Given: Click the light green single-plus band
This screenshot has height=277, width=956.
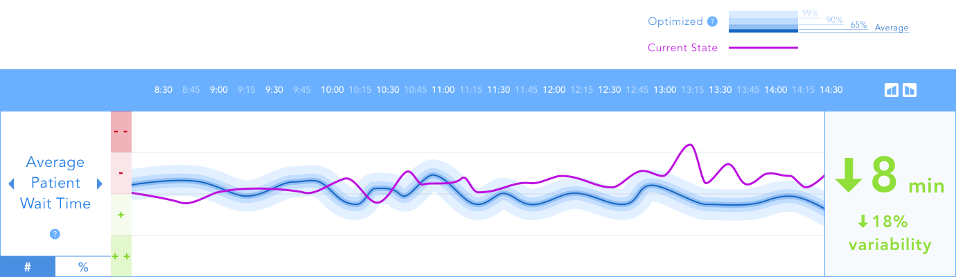Looking at the screenshot, I should pyautogui.click(x=121, y=215).
